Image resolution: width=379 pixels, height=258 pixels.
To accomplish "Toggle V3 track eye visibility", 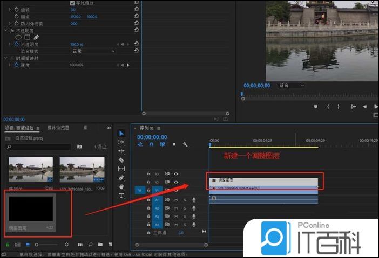I will (176, 174).
